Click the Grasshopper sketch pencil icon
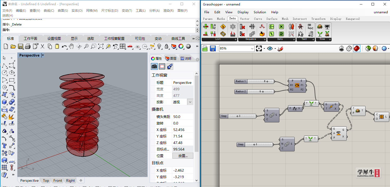Screen dimensions: 390x187 [x=280, y=48]
